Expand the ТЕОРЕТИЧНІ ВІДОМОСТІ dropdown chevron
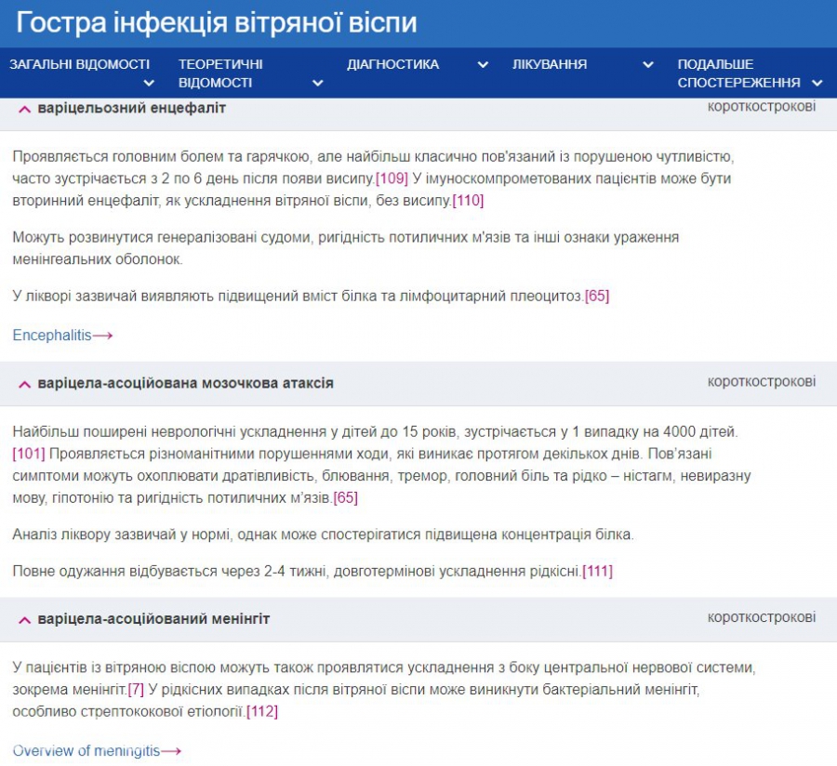The height and width of the screenshot is (766, 837). 318,84
